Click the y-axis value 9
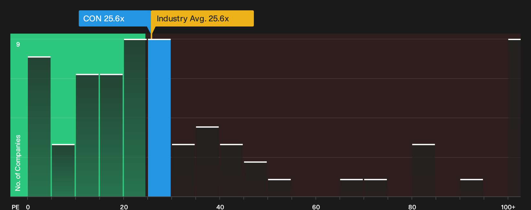 point(18,44)
